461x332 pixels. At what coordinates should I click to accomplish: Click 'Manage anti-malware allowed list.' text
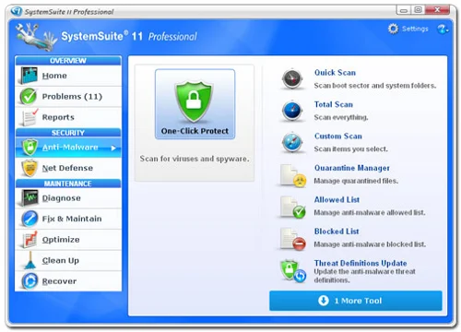pos(370,212)
